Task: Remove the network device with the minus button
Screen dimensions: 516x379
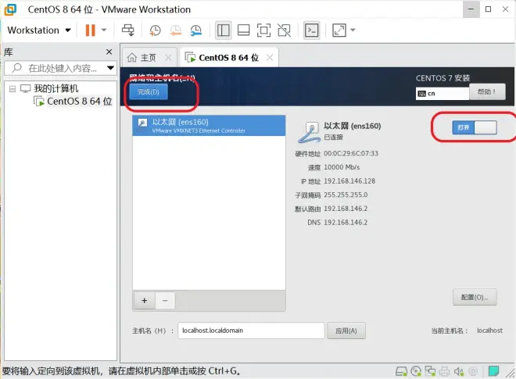Action: click(x=165, y=301)
